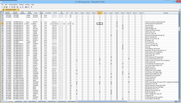Click the Open folder toolbar icon
181x103 pixels.
(x=4, y=7)
